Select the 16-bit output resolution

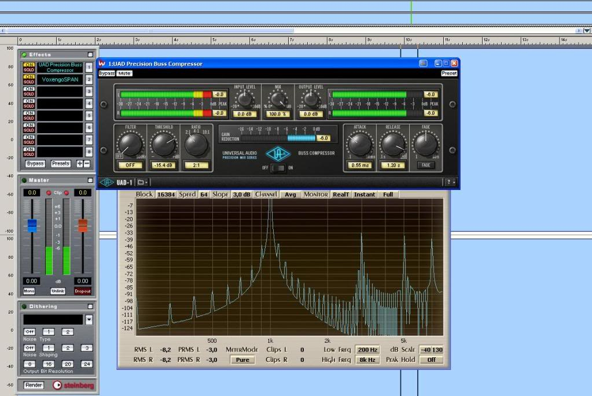tap(49, 364)
